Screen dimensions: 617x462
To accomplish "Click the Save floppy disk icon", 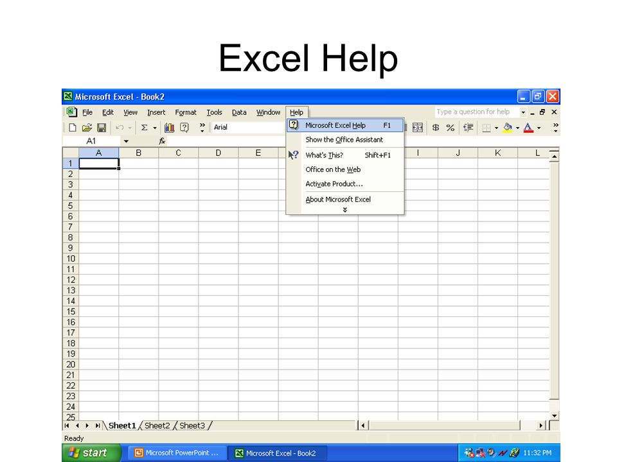I will [x=102, y=127].
